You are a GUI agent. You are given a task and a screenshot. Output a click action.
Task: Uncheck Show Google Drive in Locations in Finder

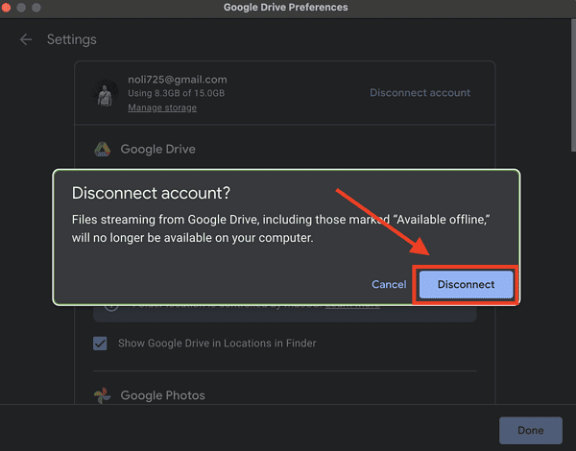tap(100, 343)
